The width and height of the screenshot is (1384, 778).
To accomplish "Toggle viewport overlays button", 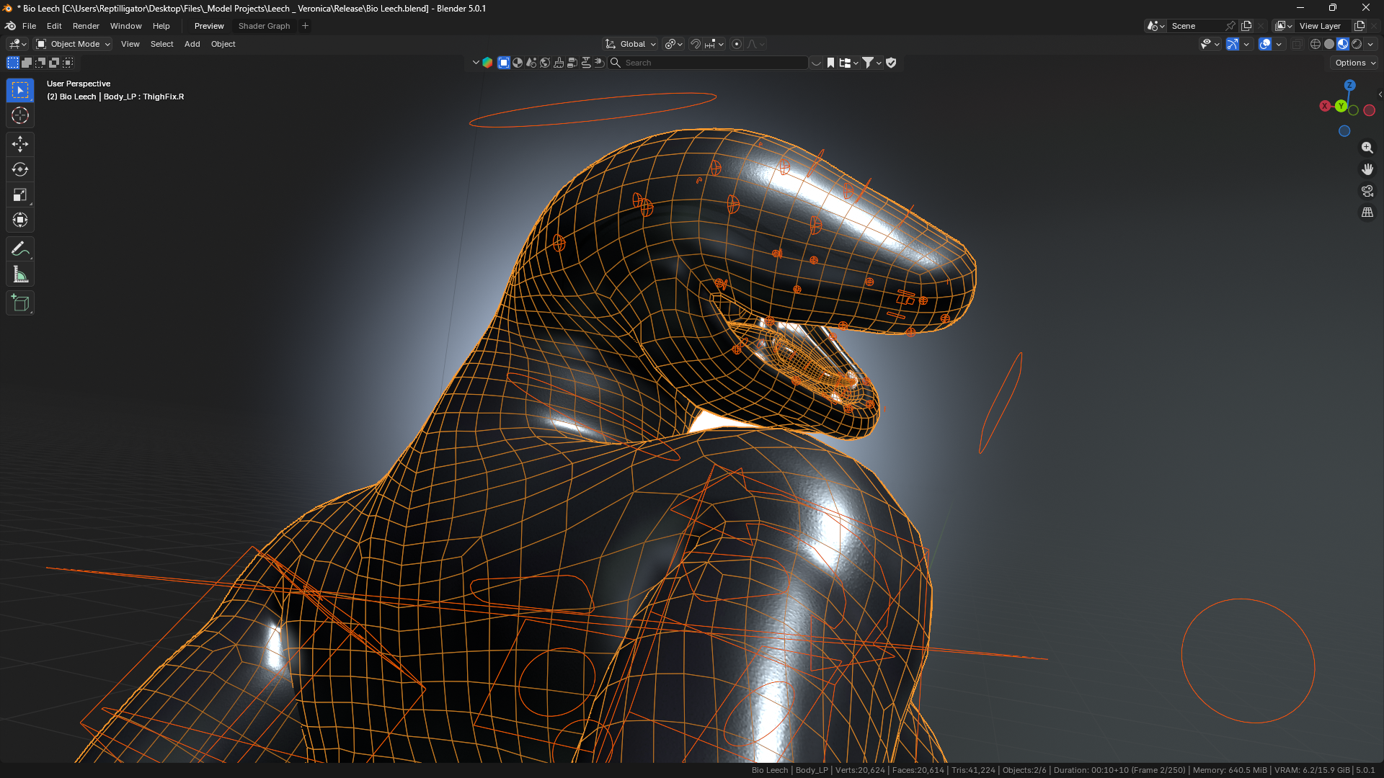I will [x=1265, y=44].
